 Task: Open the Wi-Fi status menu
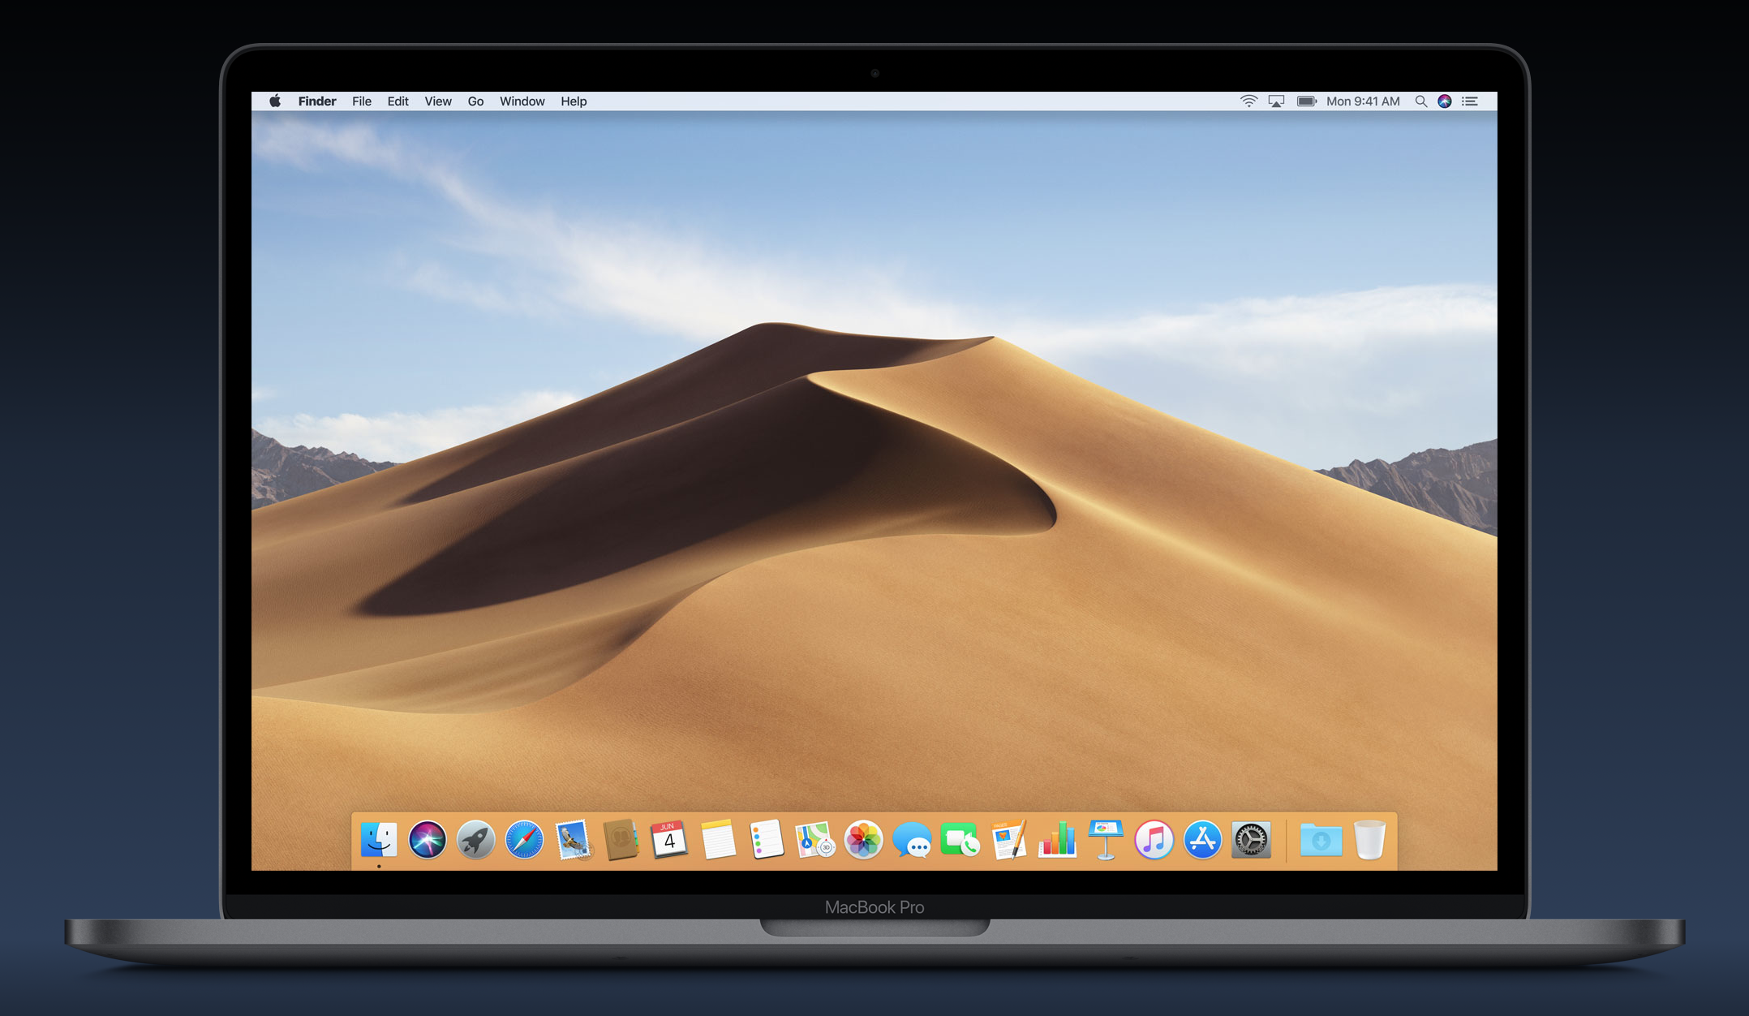1248,101
